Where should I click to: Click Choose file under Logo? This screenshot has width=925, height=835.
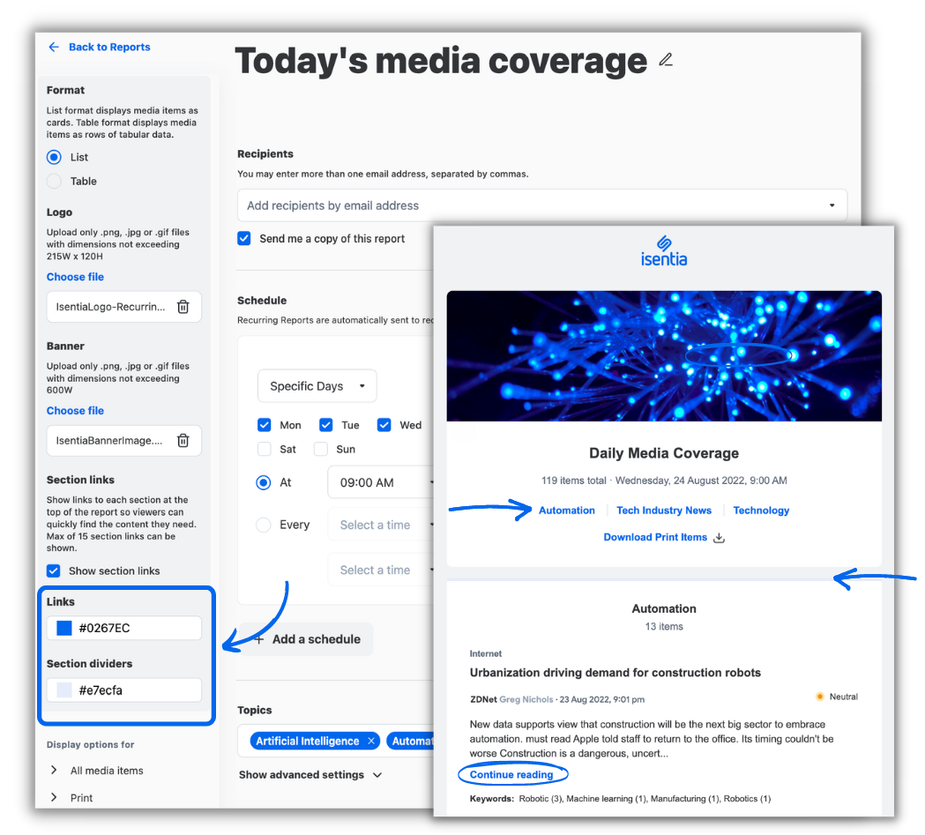[75, 277]
